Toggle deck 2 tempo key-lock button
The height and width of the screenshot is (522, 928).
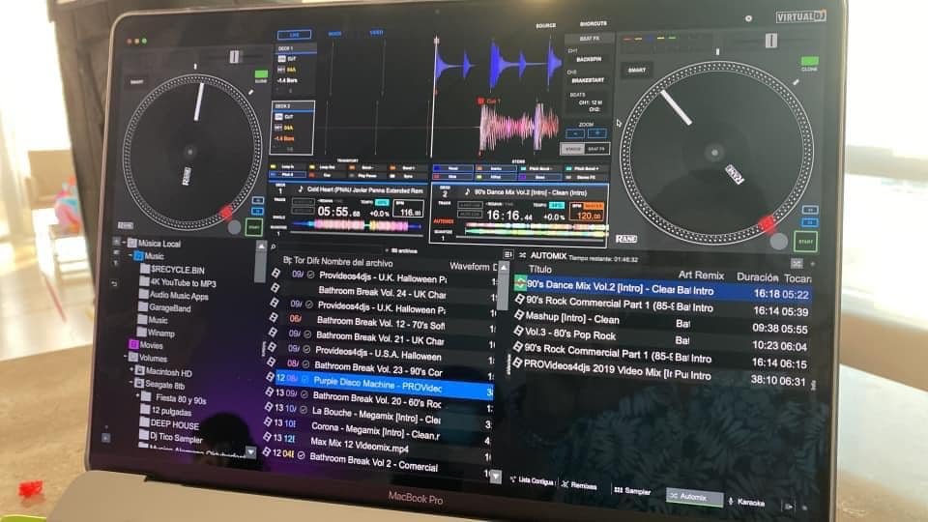point(557,205)
